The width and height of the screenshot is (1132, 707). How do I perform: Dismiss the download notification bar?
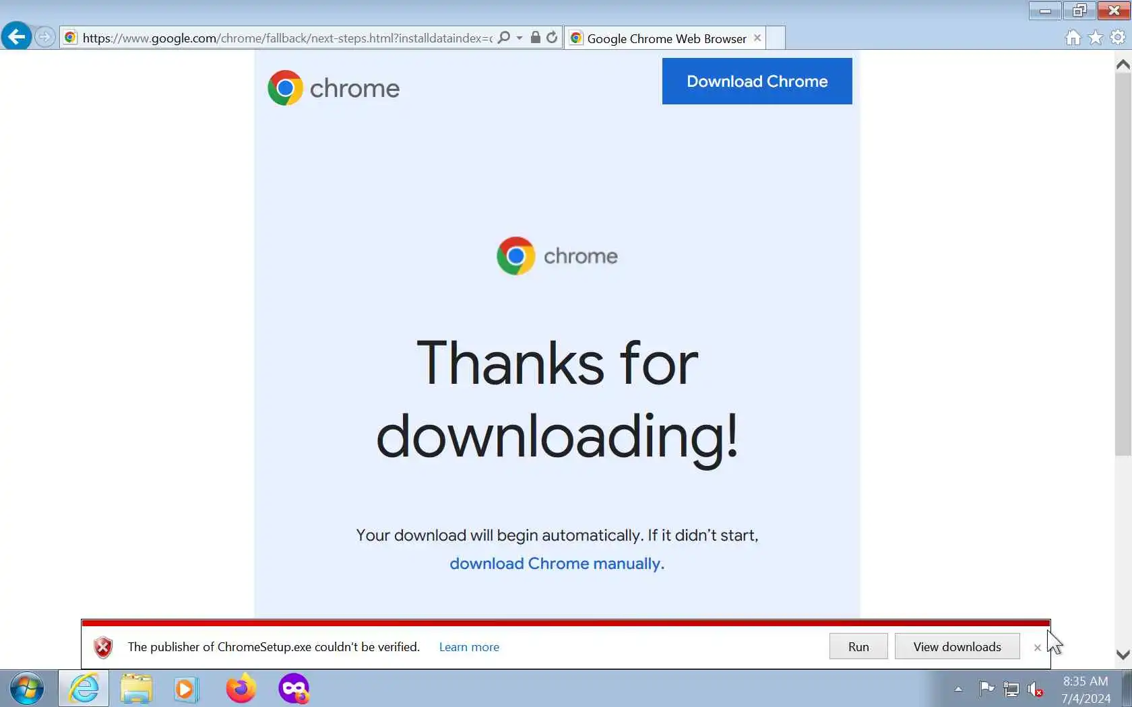coord(1037,648)
